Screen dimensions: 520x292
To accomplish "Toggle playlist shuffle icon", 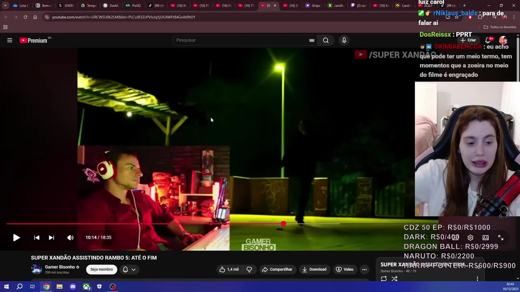I will pos(394,279).
